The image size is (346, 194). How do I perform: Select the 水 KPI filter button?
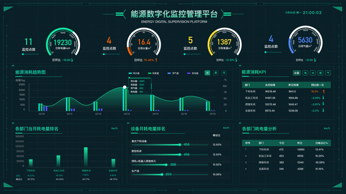[313, 73]
